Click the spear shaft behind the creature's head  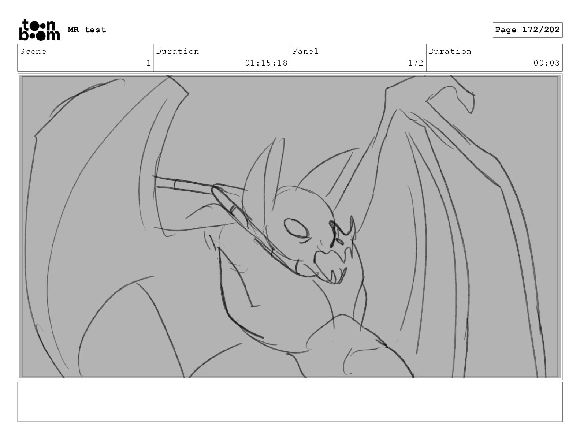[x=183, y=184]
